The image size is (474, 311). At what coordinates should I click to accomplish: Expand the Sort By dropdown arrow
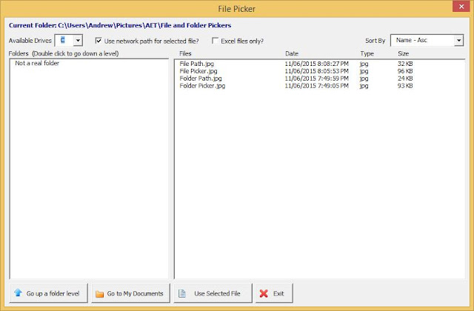coord(458,40)
